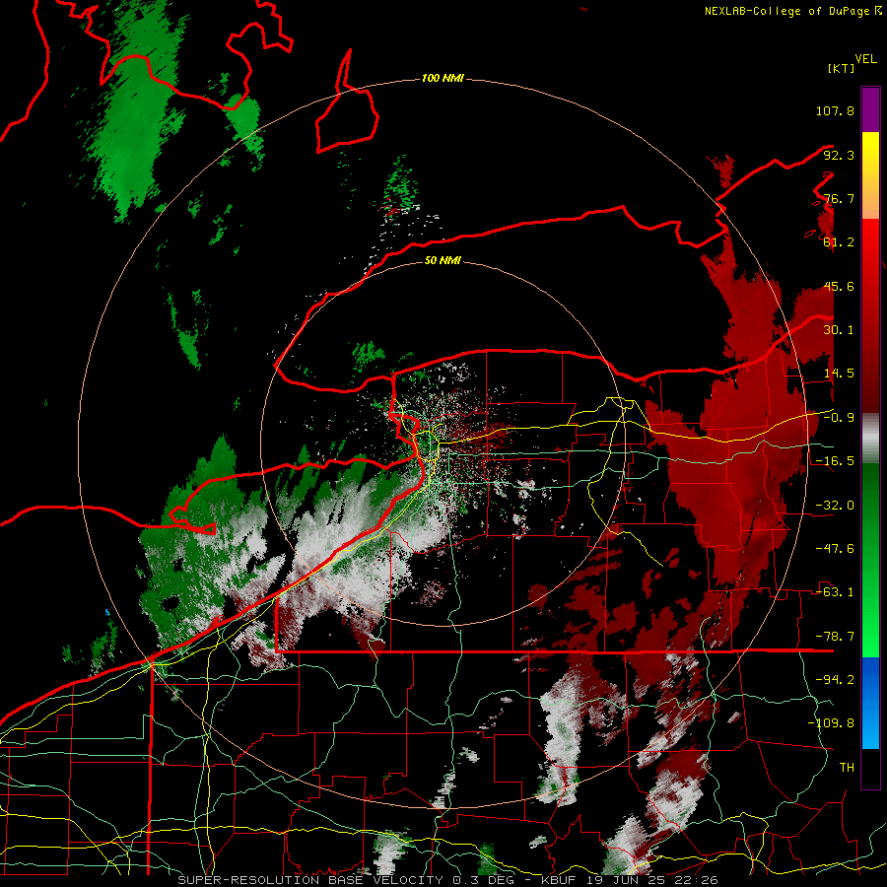
Task: Pick the yellow-orange segment of velocity color bar
Action: pyautogui.click(x=870, y=175)
